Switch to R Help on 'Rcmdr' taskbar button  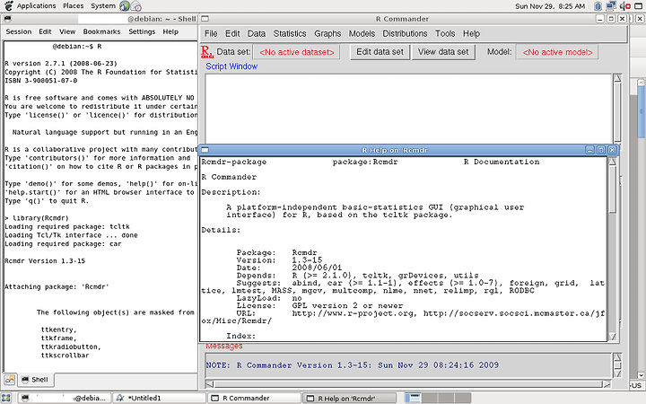pyautogui.click(x=350, y=399)
